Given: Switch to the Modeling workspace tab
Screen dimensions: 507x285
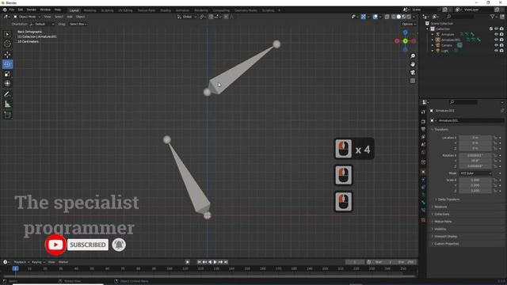Looking at the screenshot, I should tap(90, 10).
